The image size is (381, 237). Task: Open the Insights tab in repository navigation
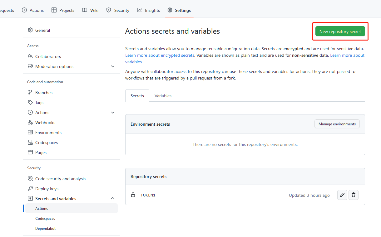click(x=149, y=10)
